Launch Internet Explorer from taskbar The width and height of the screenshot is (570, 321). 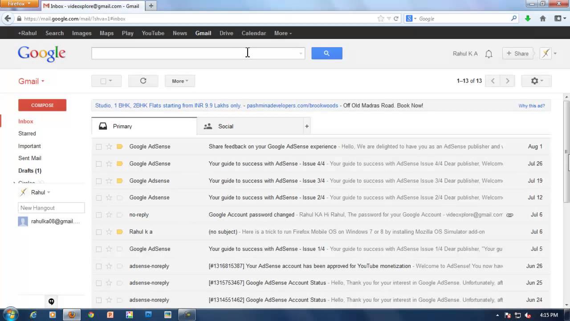click(33, 315)
